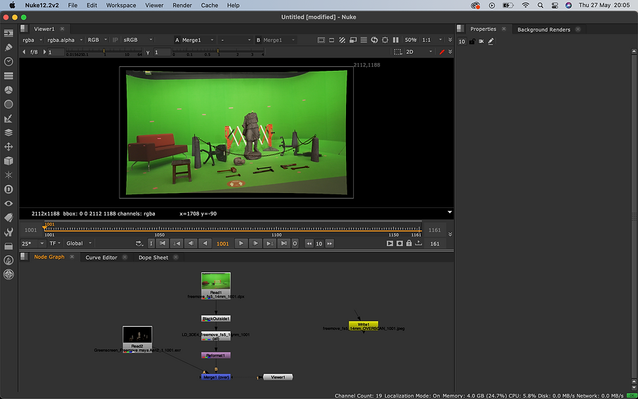Click the pixel selection crosshair icon
The height and width of the screenshot is (399, 638).
click(x=385, y=40)
